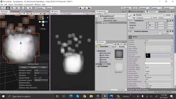Select the Scale tool
This screenshot has height=99, width=176.
click(x=16, y=8)
